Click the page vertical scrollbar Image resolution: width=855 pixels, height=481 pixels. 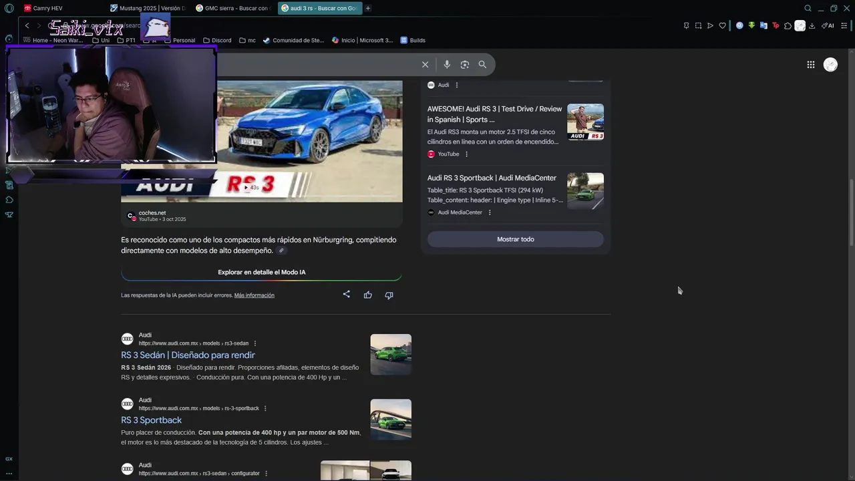(x=851, y=212)
